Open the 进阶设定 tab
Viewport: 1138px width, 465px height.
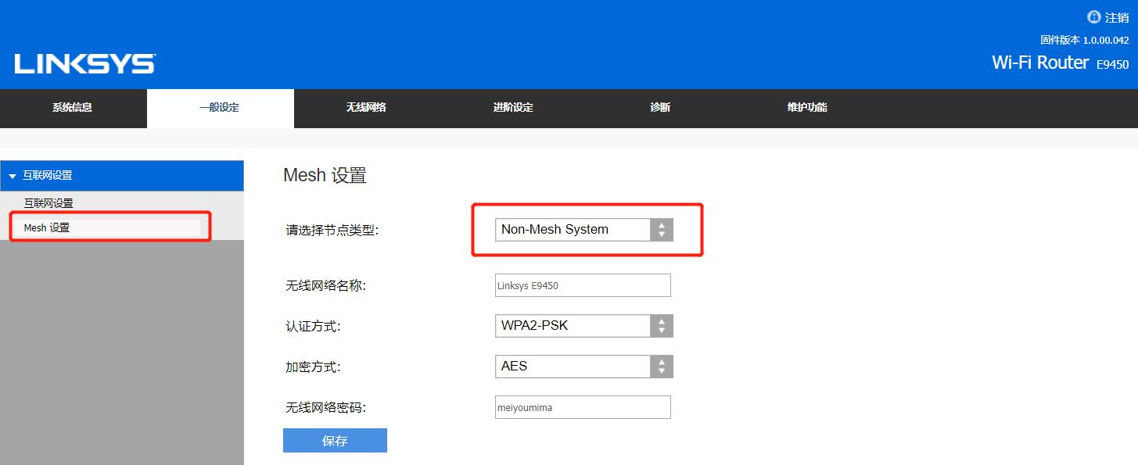click(x=512, y=107)
